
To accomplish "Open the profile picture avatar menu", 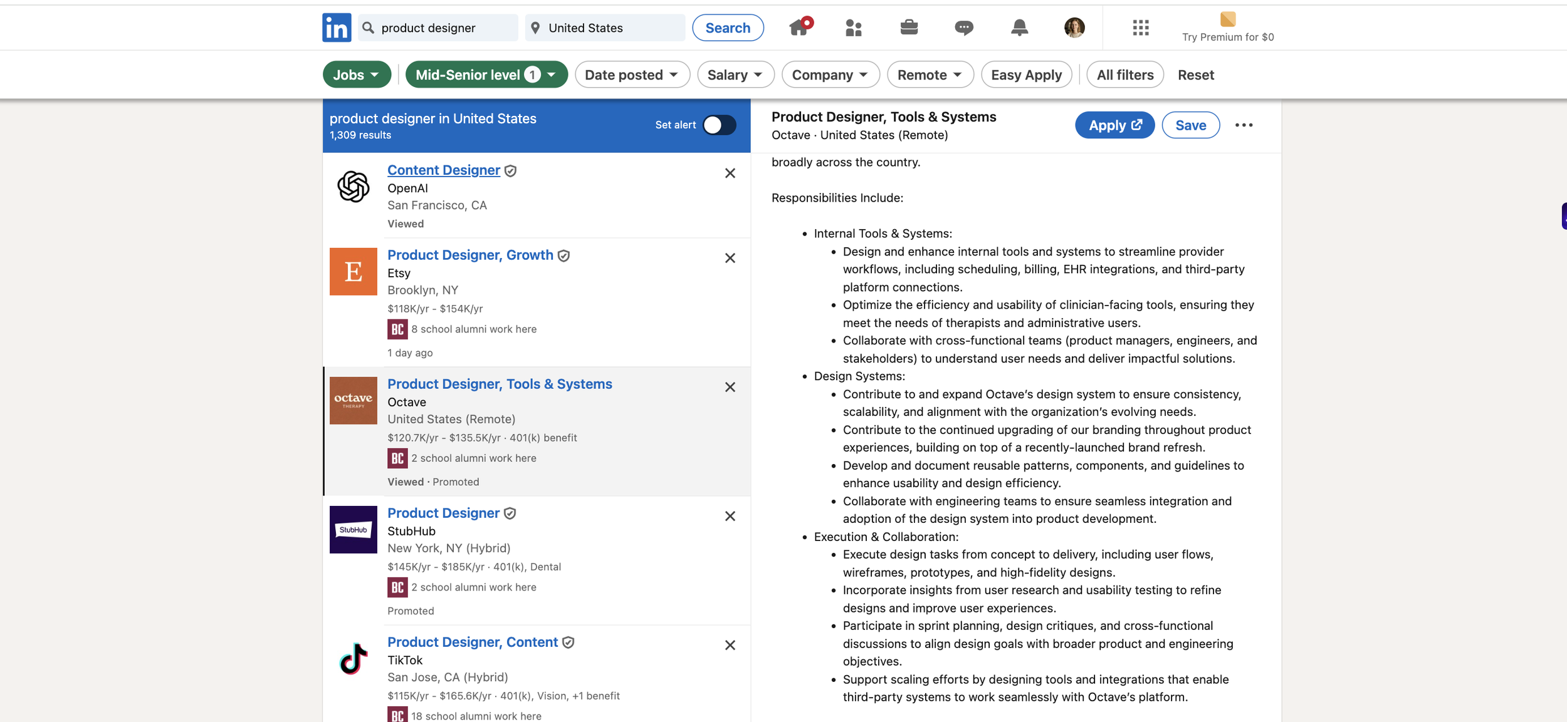I will pos(1074,28).
